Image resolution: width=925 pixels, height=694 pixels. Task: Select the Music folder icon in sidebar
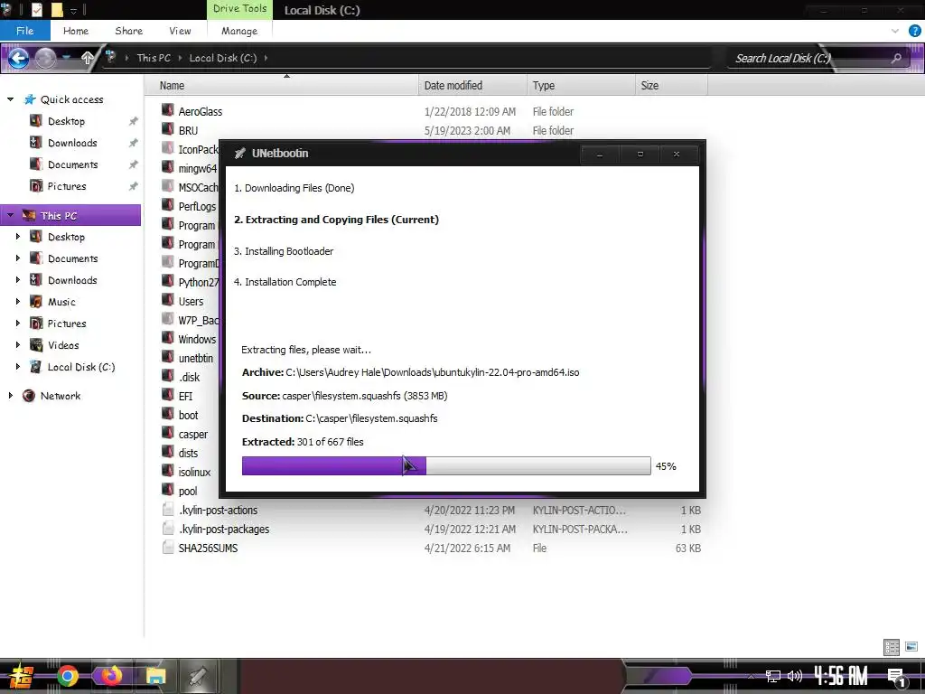(36, 302)
